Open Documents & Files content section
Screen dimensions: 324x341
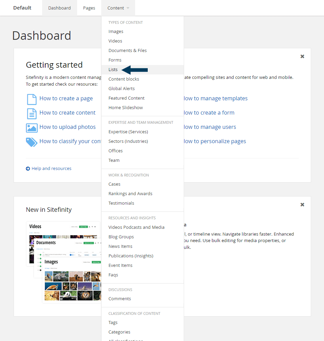tap(127, 50)
